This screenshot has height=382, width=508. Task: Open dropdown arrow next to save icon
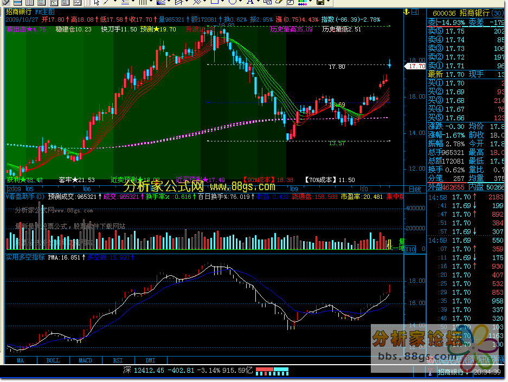[329, 2]
